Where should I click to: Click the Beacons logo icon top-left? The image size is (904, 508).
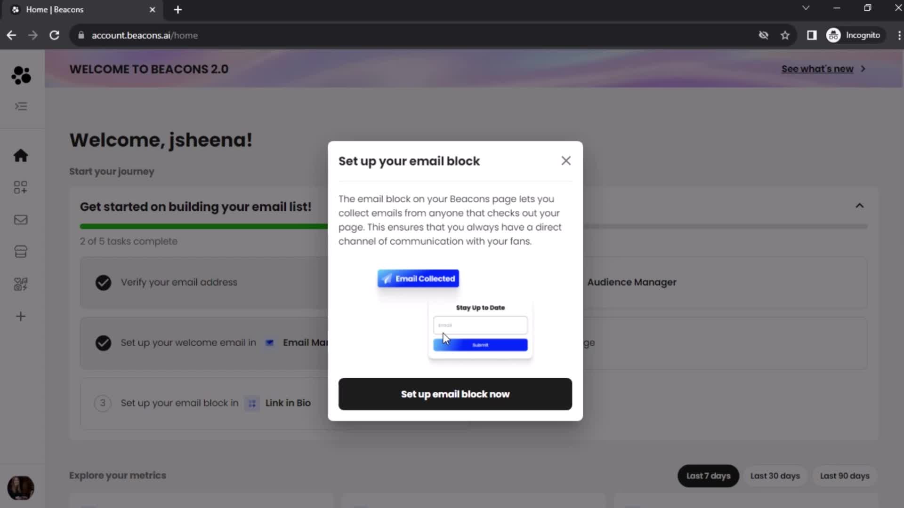(21, 75)
